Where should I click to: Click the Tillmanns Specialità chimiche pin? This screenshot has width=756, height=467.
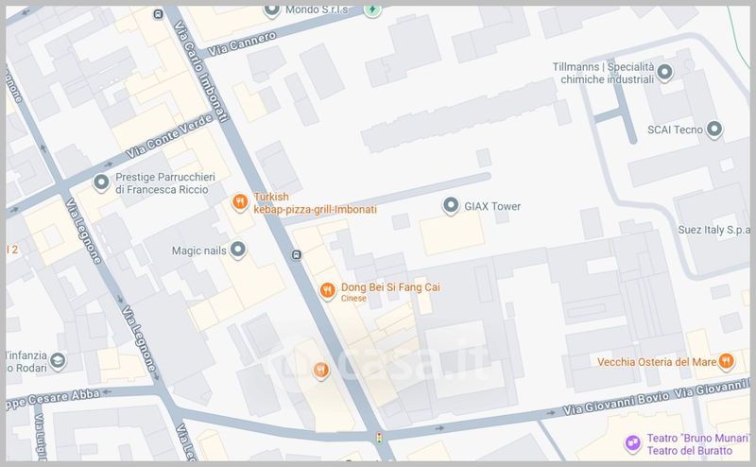(665, 73)
